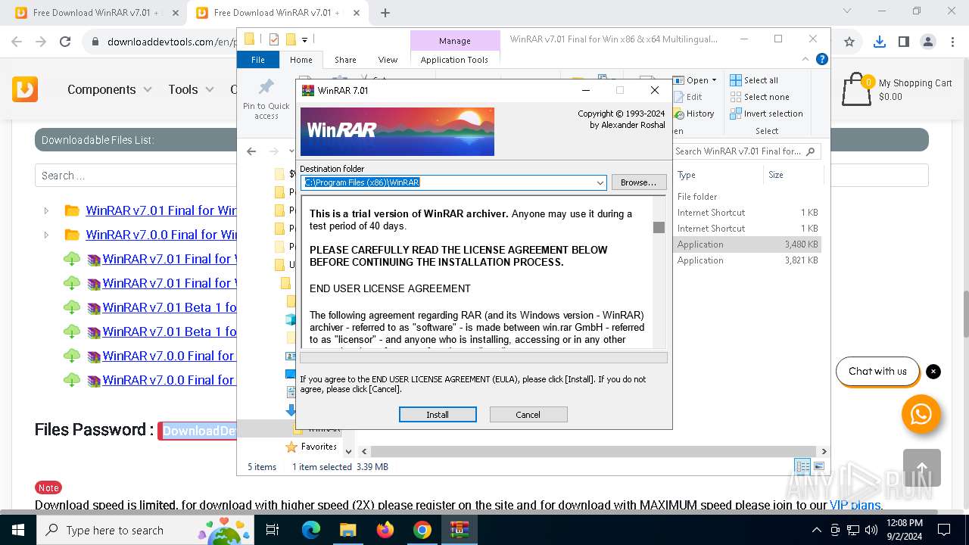Sort by Type column header
Image resolution: width=969 pixels, height=545 pixels.
(687, 175)
